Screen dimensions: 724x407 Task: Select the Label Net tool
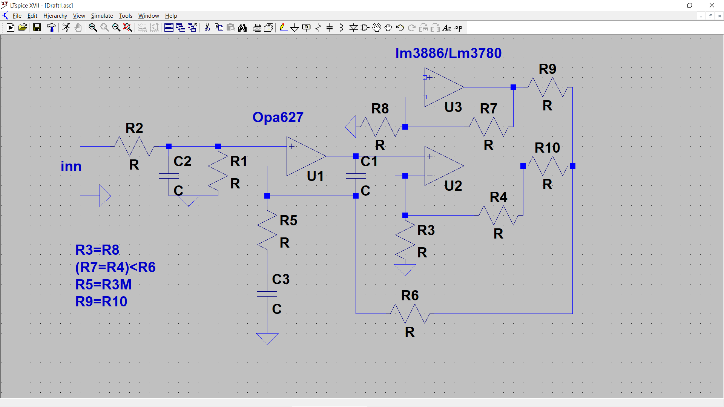click(x=307, y=28)
